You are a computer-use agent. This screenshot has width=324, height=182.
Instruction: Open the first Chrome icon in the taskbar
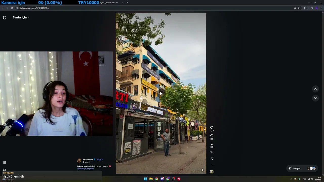[x=156, y=179]
